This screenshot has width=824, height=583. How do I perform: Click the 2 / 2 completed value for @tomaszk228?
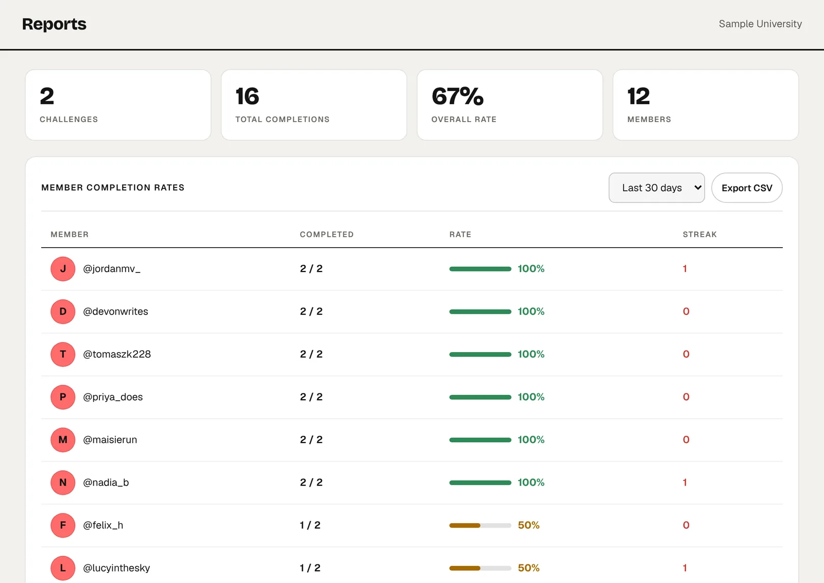click(311, 354)
